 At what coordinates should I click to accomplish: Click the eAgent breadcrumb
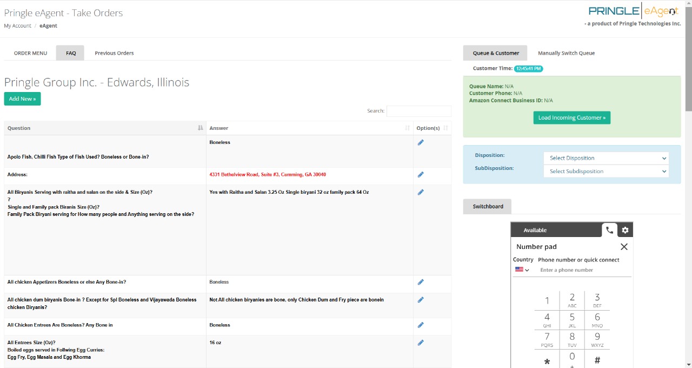pos(48,25)
